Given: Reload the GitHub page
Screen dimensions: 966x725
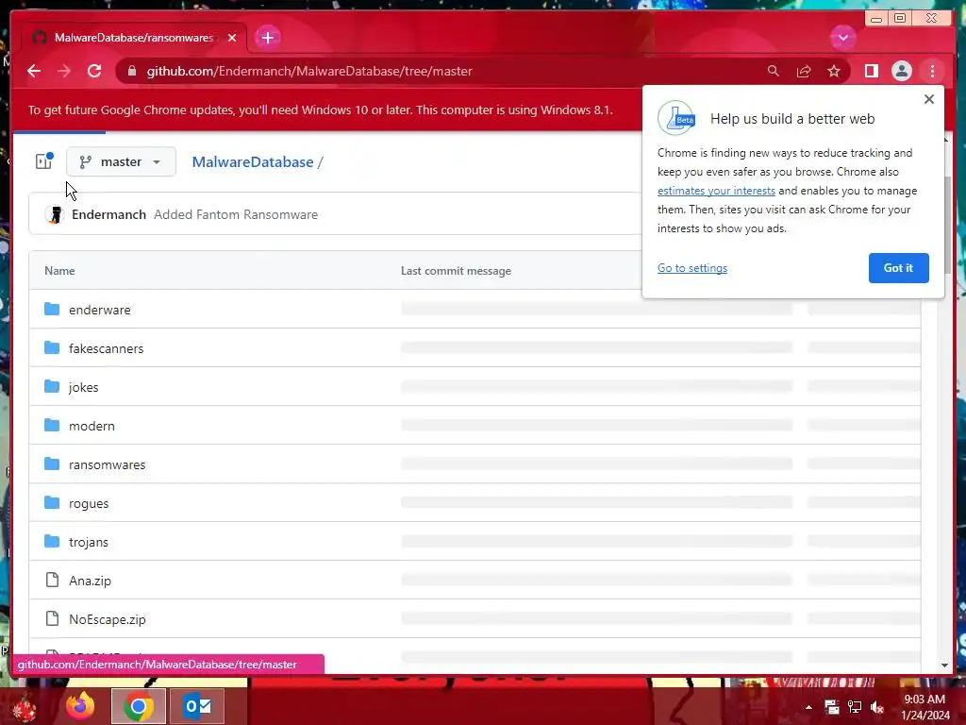Looking at the screenshot, I should tap(94, 71).
